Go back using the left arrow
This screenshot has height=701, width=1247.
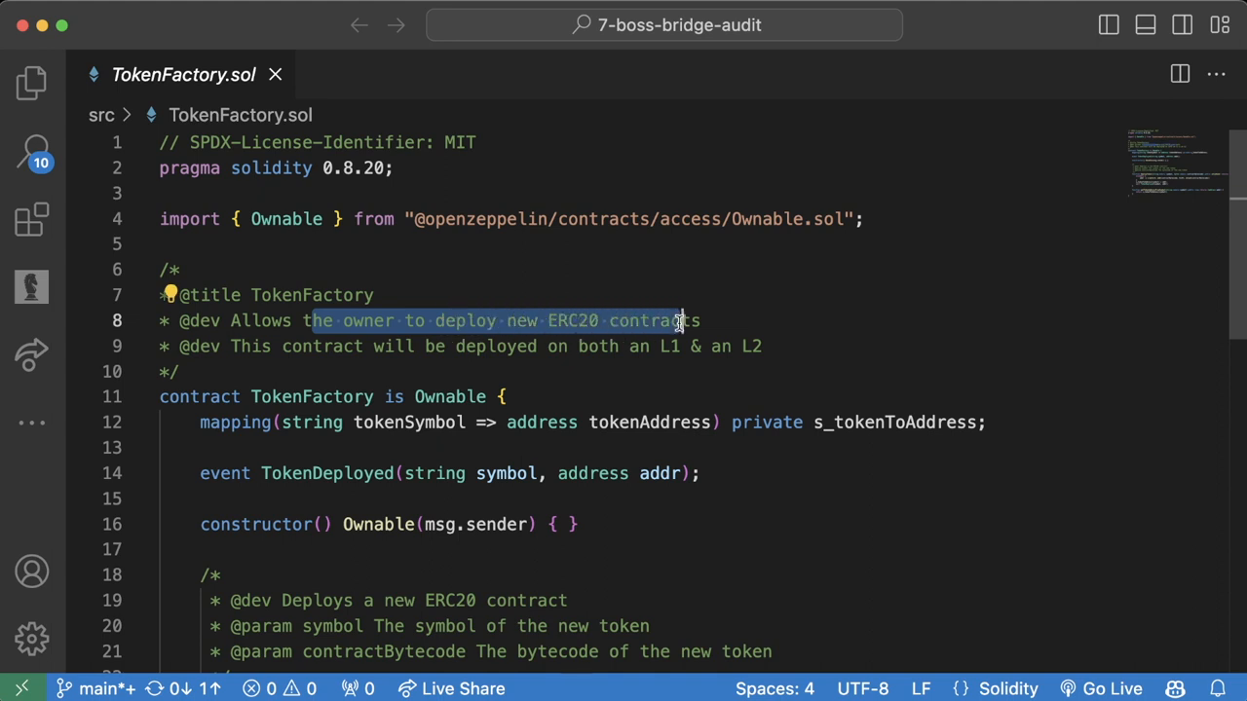point(359,25)
